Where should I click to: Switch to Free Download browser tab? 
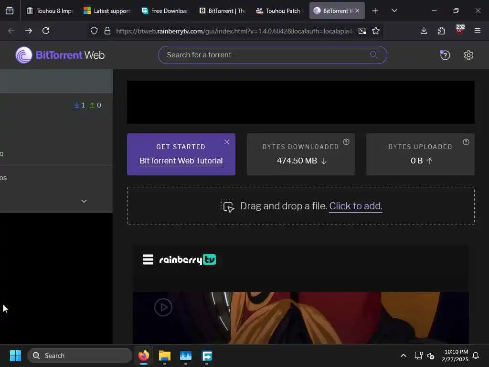click(x=164, y=11)
